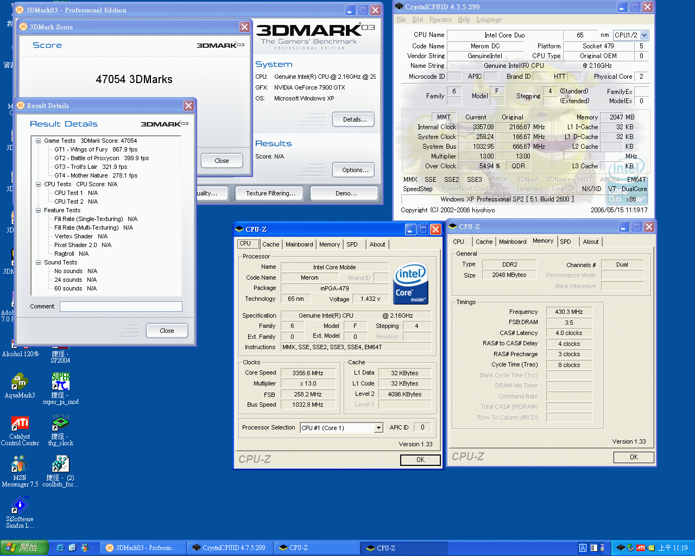Launch super_pi_mod shortcut icon
Image resolution: width=695 pixels, height=556 pixels.
tap(60, 382)
